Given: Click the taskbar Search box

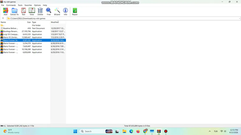Looking at the screenshot, I should 96,131.
